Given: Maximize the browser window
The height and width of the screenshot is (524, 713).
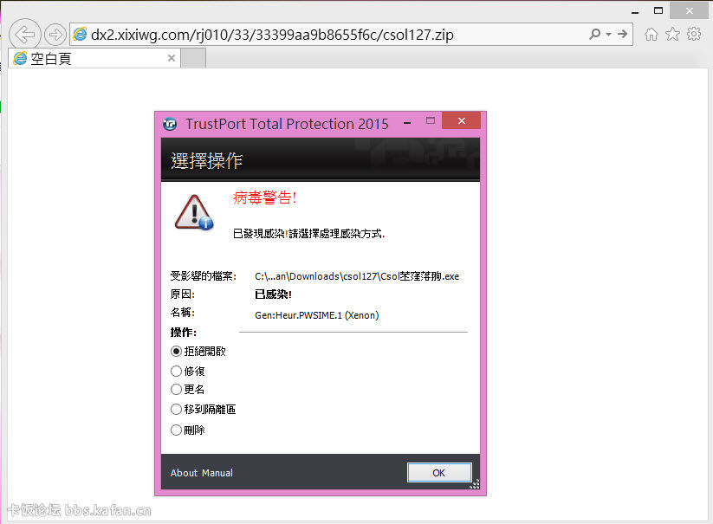Looking at the screenshot, I should [658, 10].
